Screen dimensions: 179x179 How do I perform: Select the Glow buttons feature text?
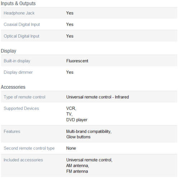78,137
